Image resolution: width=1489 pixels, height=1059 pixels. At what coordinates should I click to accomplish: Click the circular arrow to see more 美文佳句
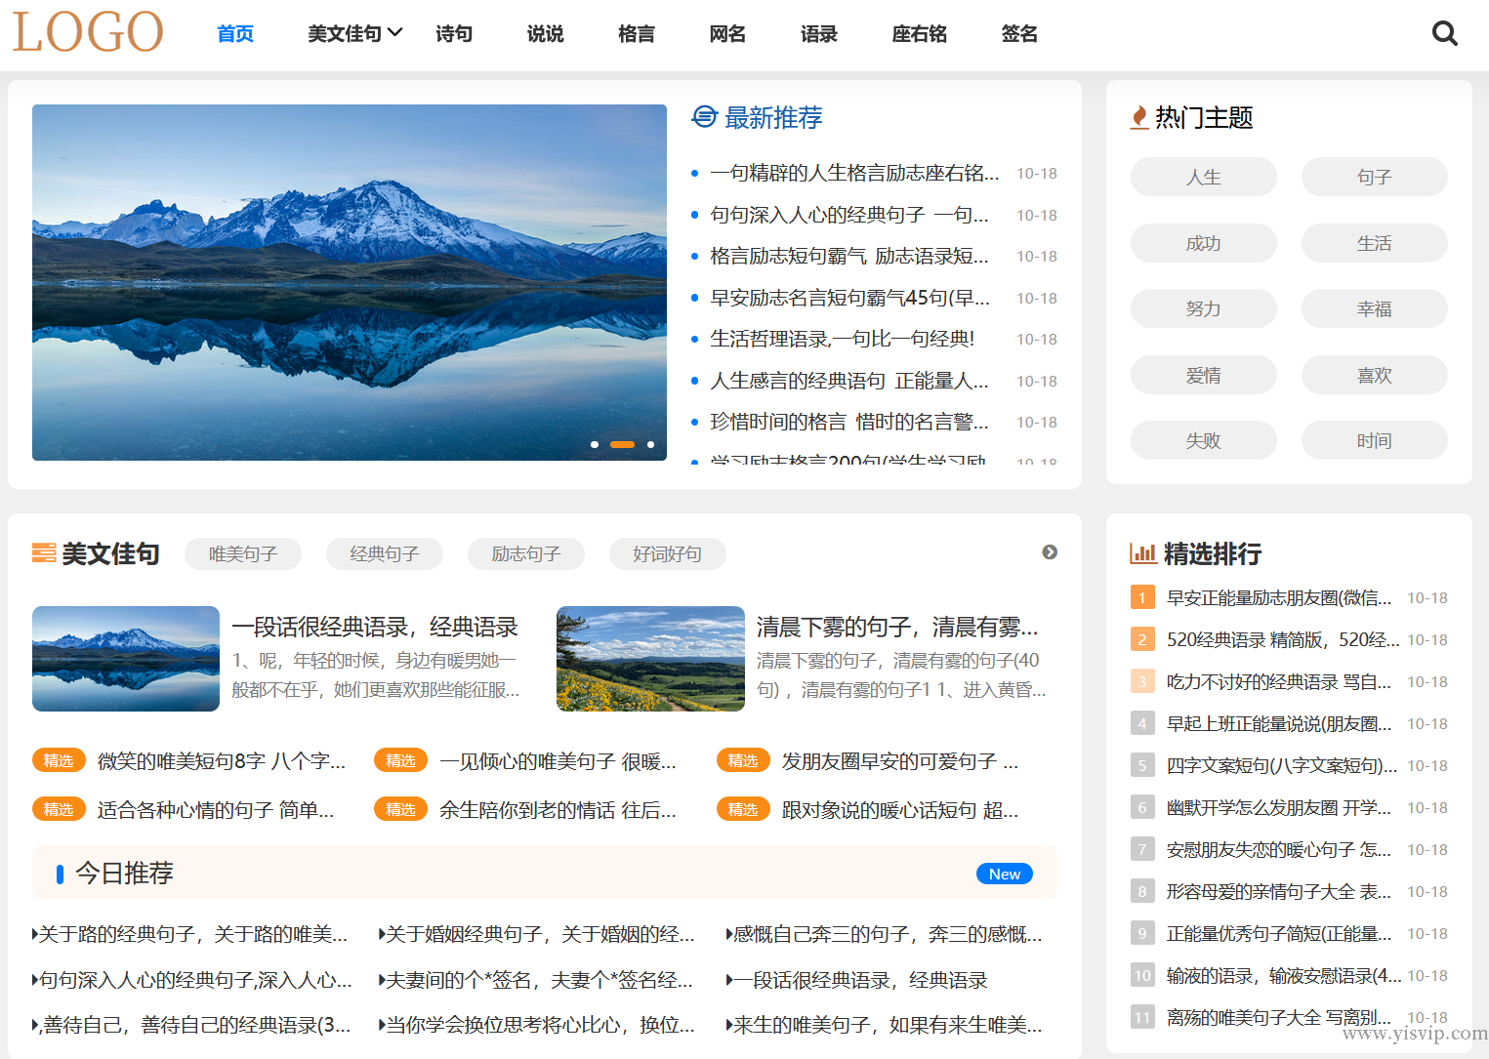pyautogui.click(x=1050, y=552)
